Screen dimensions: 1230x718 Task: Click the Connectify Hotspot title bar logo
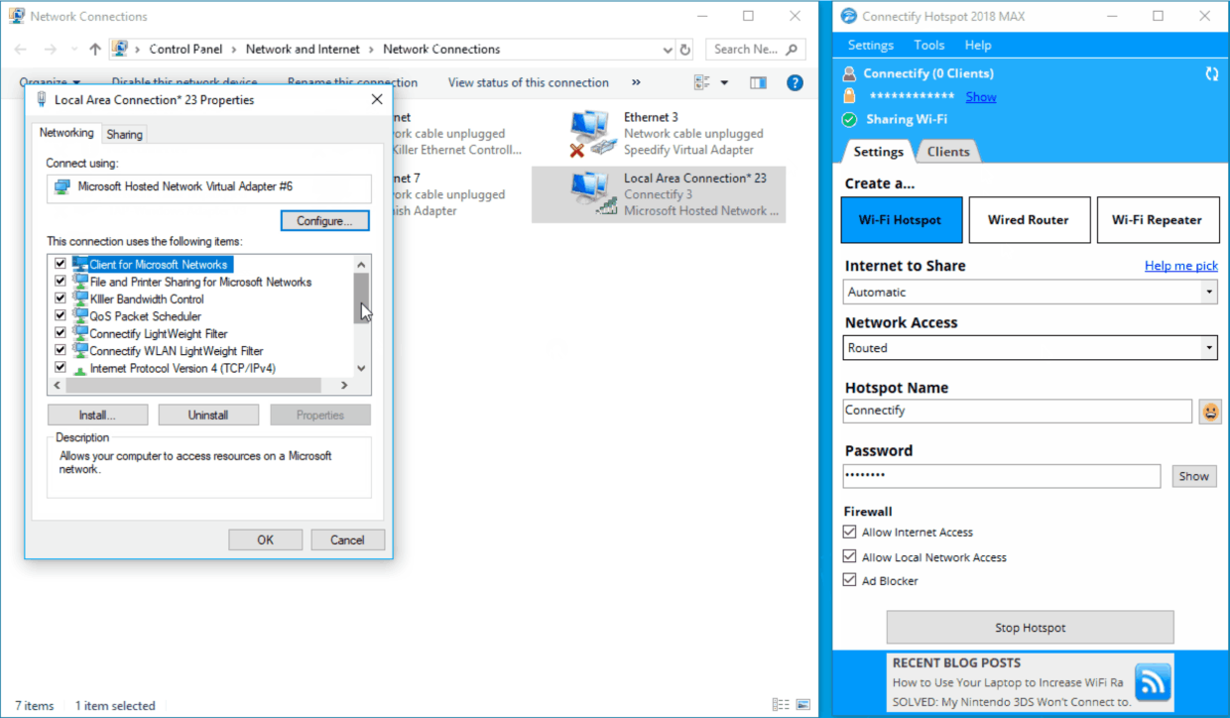tap(848, 16)
